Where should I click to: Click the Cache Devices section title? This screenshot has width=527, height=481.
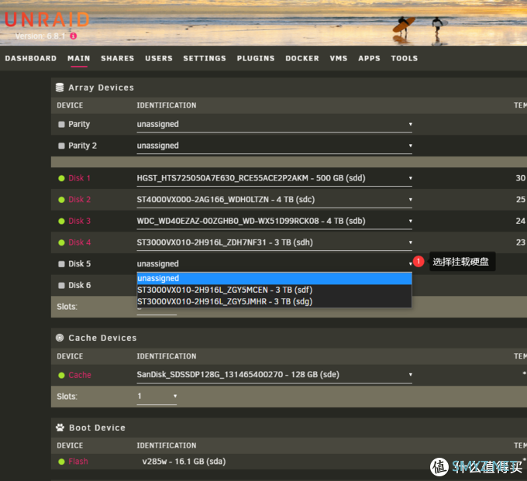tap(102, 338)
